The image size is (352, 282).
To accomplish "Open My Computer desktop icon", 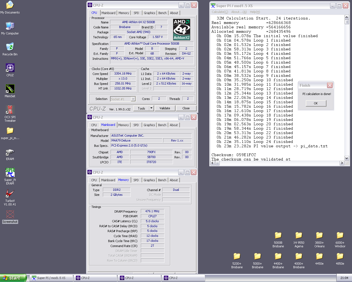I will tap(10, 28).
